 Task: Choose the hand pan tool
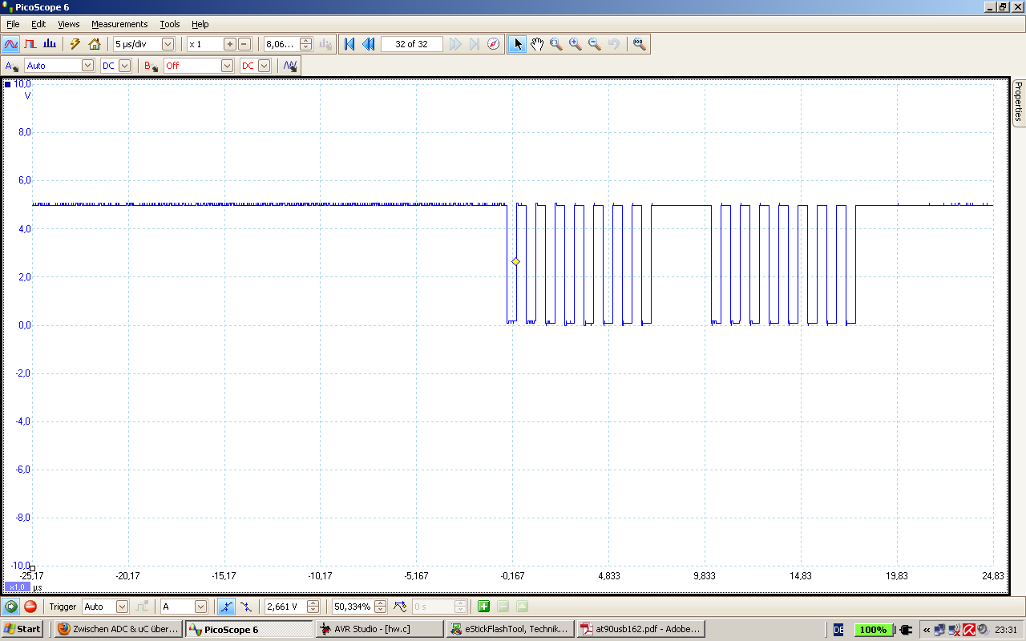pyautogui.click(x=537, y=44)
